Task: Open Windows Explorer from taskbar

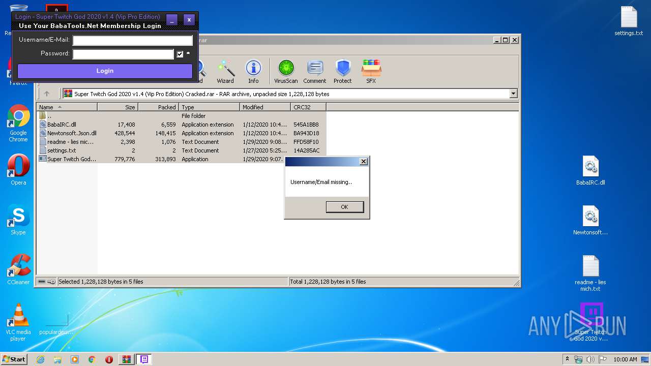Action: (57, 359)
